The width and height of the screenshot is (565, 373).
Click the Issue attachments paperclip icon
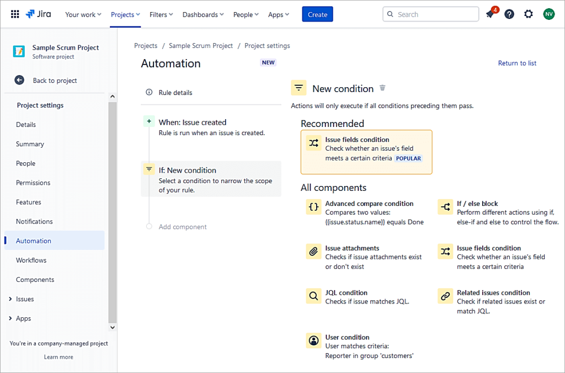coord(313,251)
